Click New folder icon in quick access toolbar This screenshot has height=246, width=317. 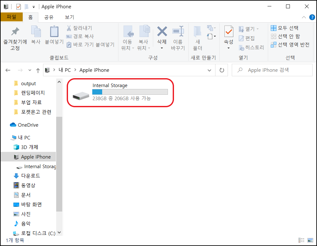tap(26, 7)
